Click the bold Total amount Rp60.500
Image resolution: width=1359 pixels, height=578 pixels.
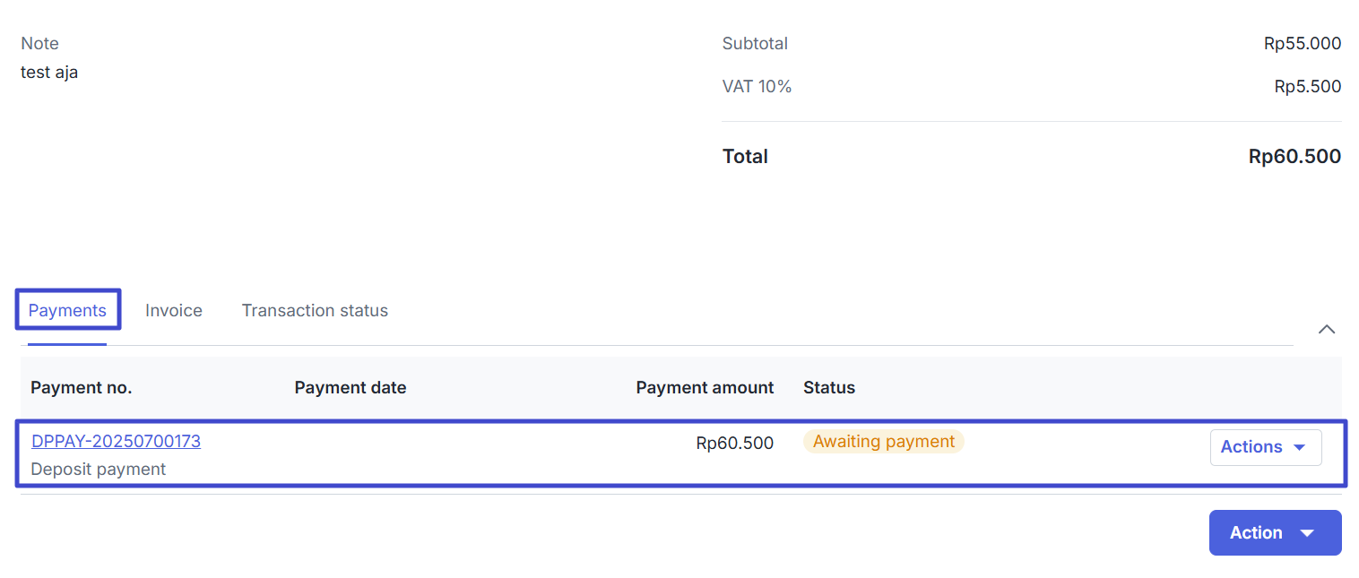1294,157
